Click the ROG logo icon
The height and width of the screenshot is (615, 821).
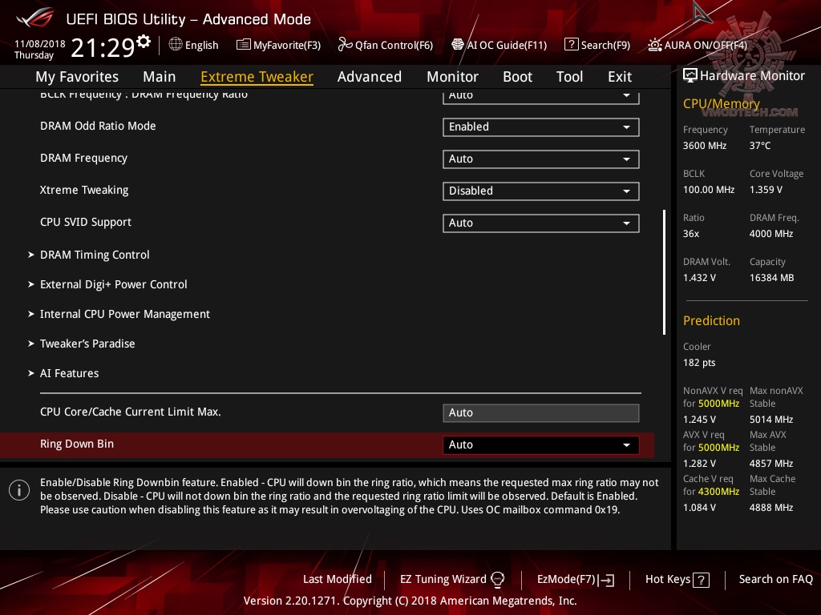pos(35,18)
